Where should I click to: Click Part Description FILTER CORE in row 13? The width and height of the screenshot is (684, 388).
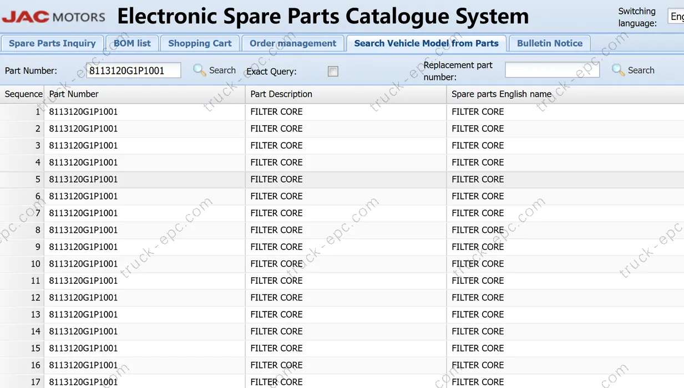tap(276, 315)
